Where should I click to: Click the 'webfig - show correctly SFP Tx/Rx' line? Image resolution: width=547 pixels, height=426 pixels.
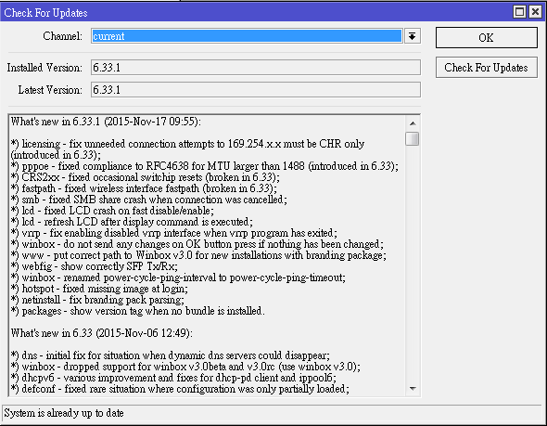(95, 266)
